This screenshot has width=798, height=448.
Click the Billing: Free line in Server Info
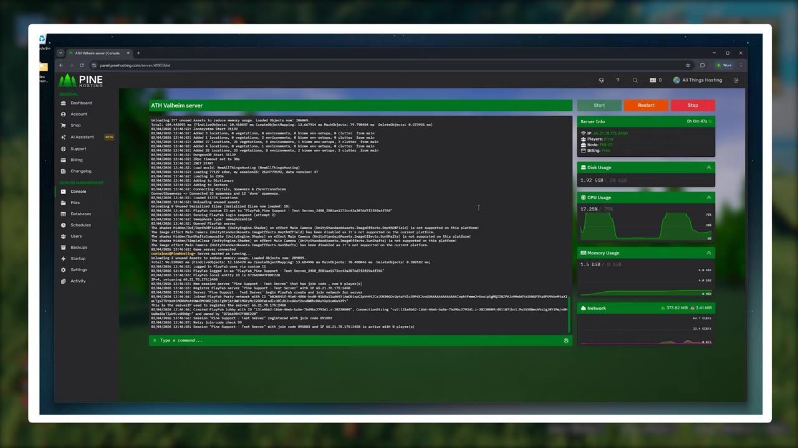click(x=595, y=151)
